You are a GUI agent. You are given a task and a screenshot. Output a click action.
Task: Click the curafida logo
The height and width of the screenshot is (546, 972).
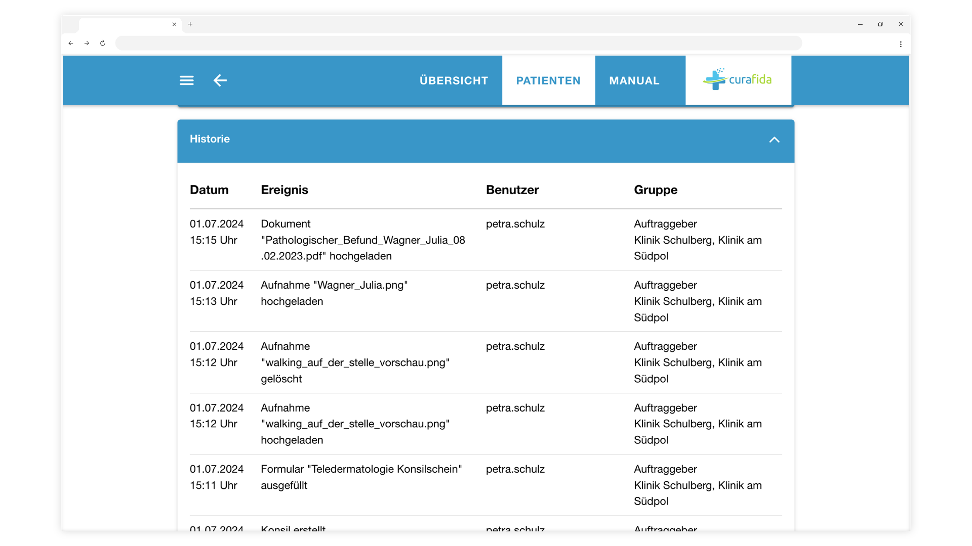[738, 79]
